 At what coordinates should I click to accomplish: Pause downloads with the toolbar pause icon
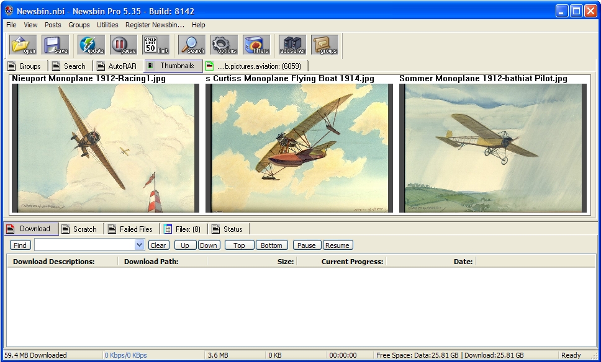point(124,45)
